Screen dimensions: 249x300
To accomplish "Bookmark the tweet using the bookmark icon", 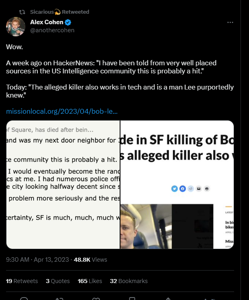I will (x=132, y=299).
